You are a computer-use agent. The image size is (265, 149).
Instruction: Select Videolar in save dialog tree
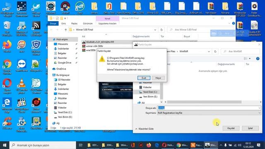click(145, 87)
